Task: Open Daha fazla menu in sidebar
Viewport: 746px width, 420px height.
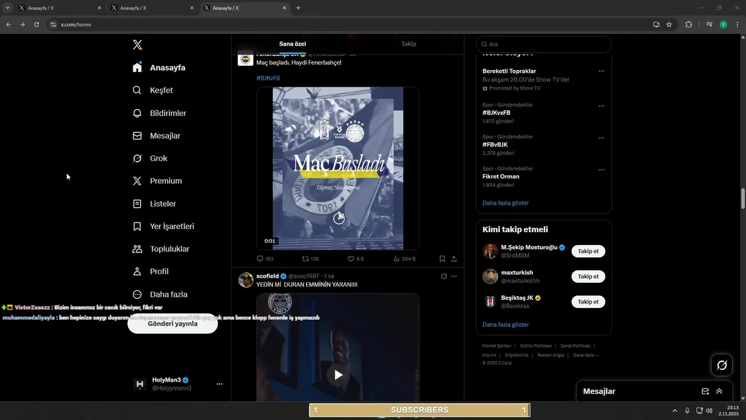Action: [160, 295]
